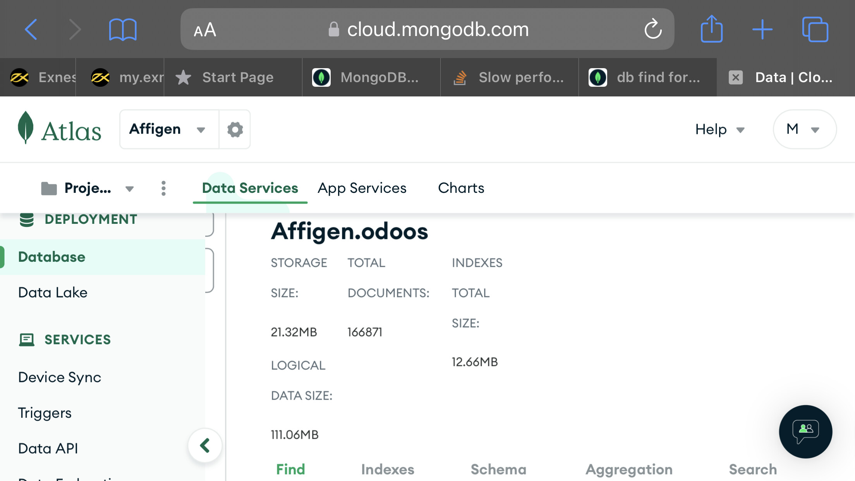Open the support chat bubble
Image resolution: width=855 pixels, height=481 pixels.
tap(805, 431)
